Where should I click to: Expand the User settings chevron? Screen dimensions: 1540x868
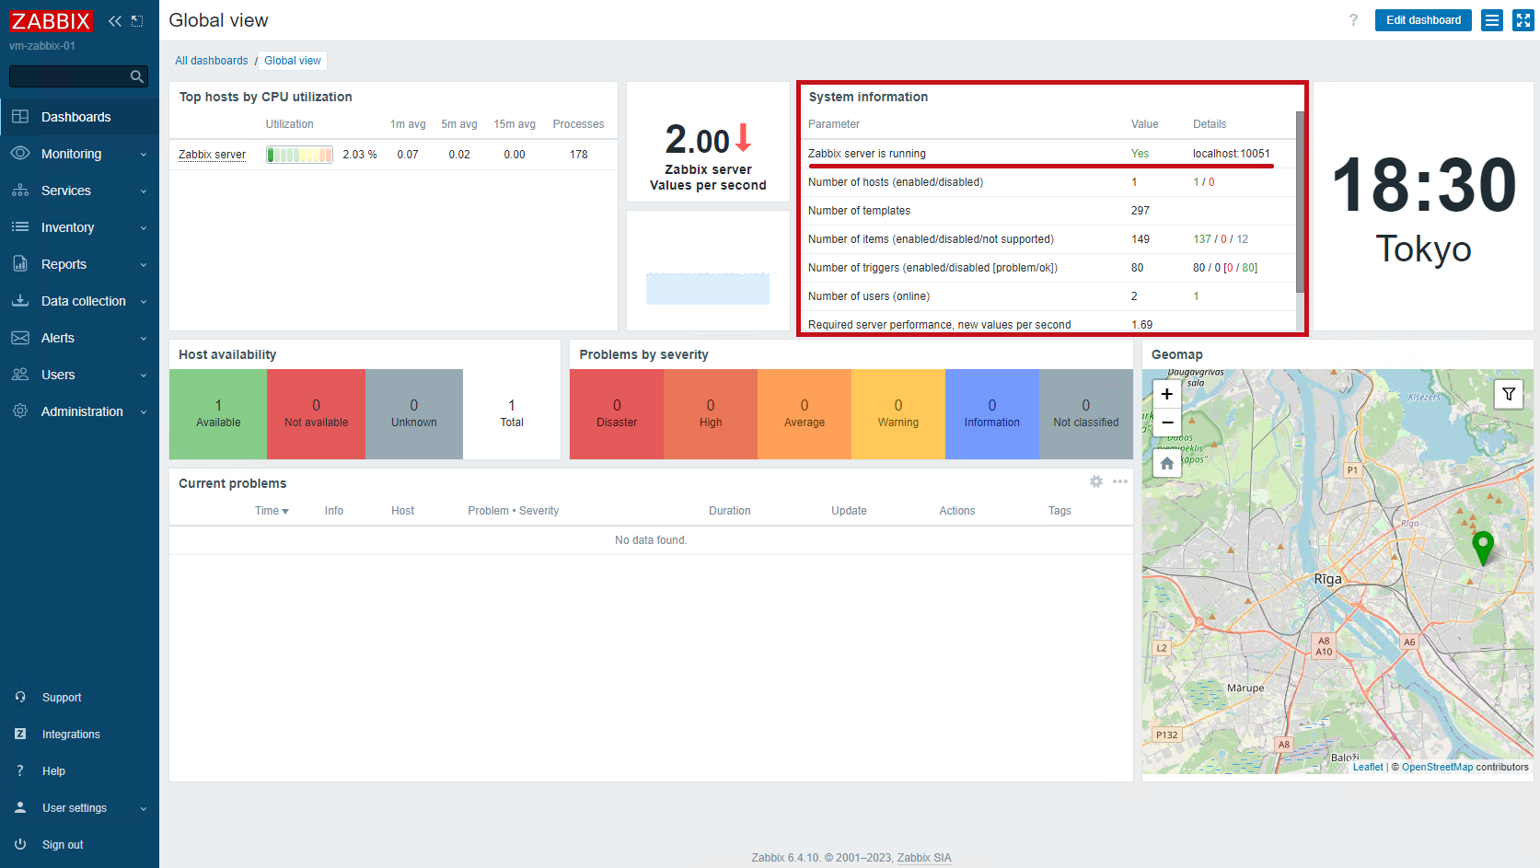pos(144,809)
